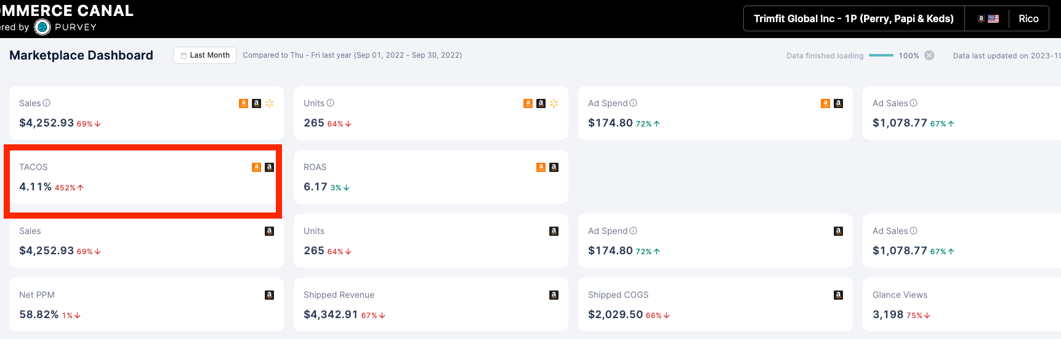Screen dimensions: 1061x339
Task: Click black Amazon icon on ROAS card
Action: (554, 167)
